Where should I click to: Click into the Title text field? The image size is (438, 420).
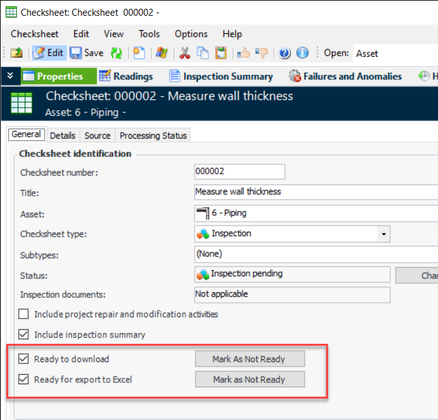314,192
